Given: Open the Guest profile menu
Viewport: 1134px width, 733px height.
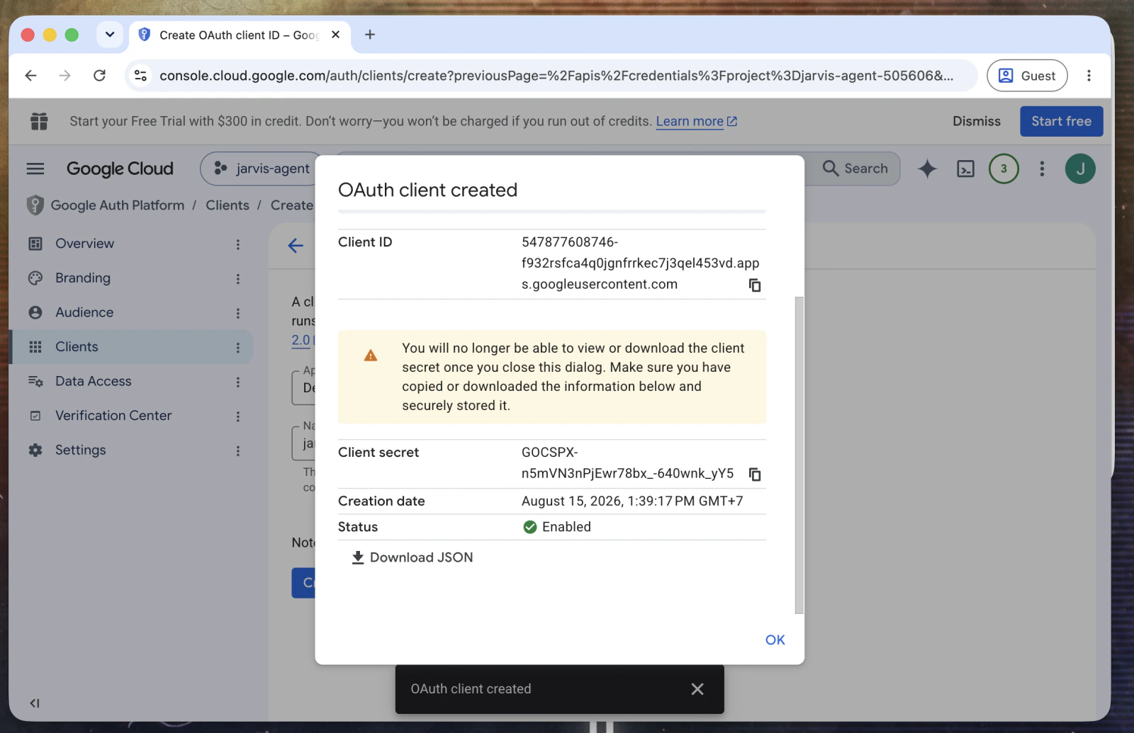Looking at the screenshot, I should 1027,76.
